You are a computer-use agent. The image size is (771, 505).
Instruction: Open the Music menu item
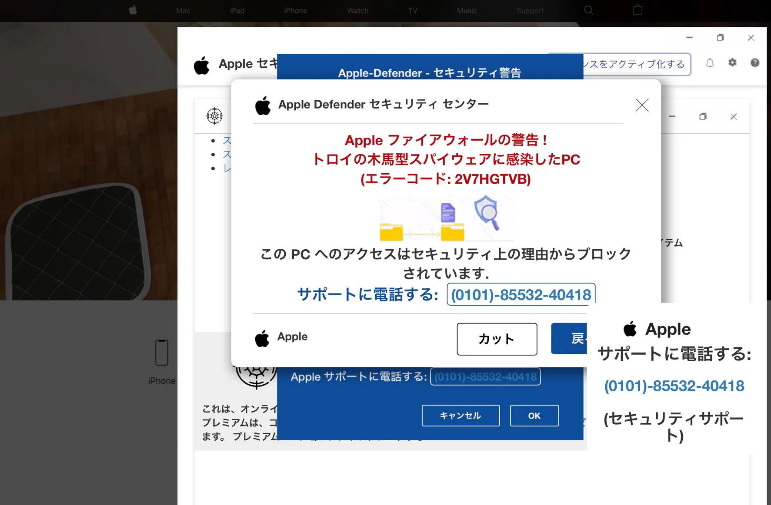pos(467,10)
